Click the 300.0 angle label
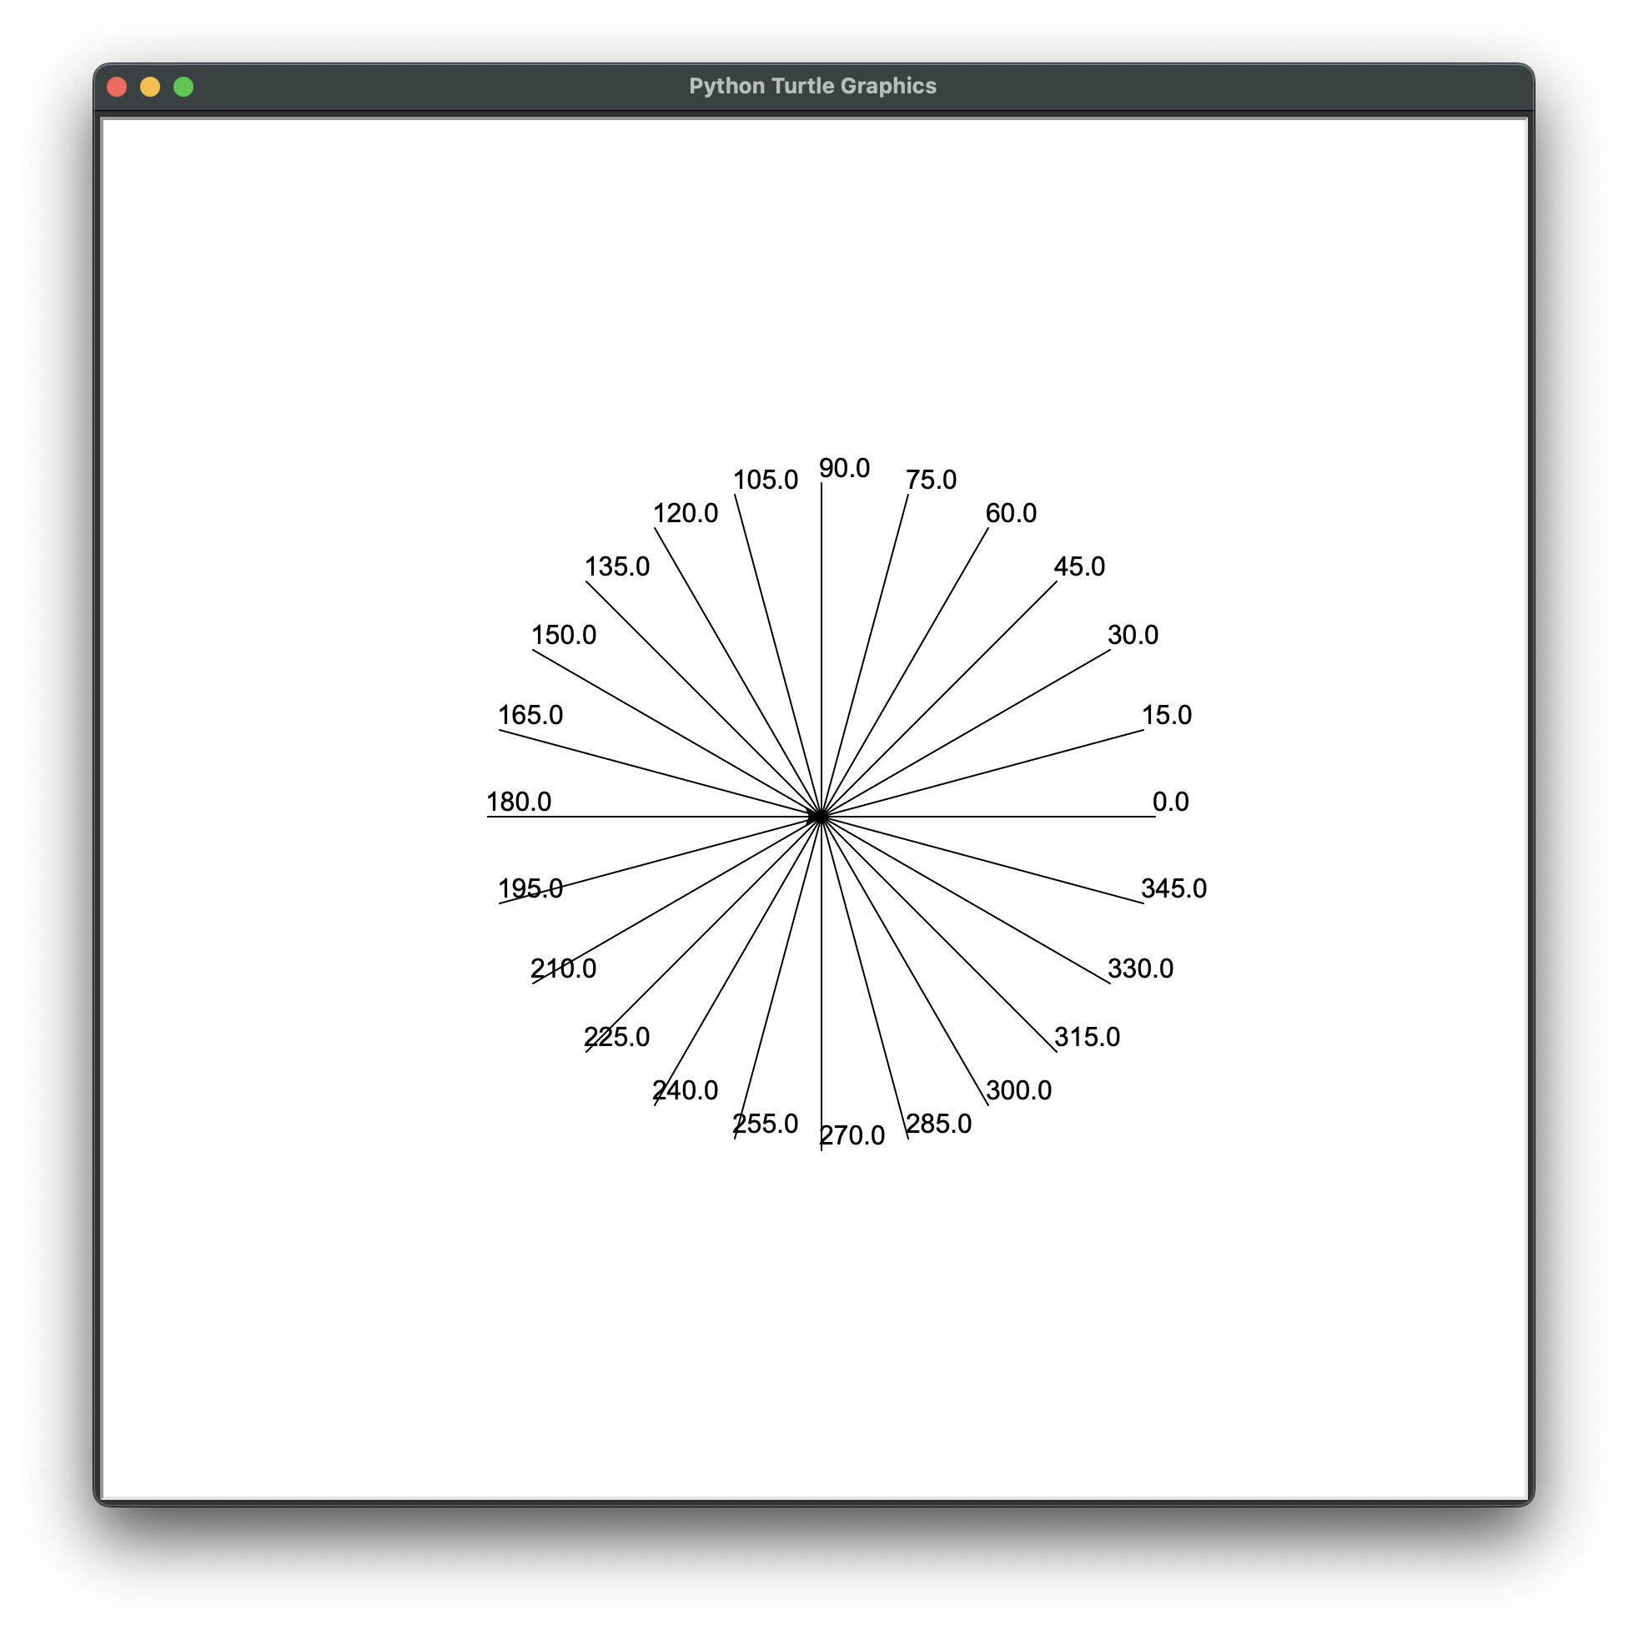The image size is (1628, 1630). (x=1018, y=1090)
